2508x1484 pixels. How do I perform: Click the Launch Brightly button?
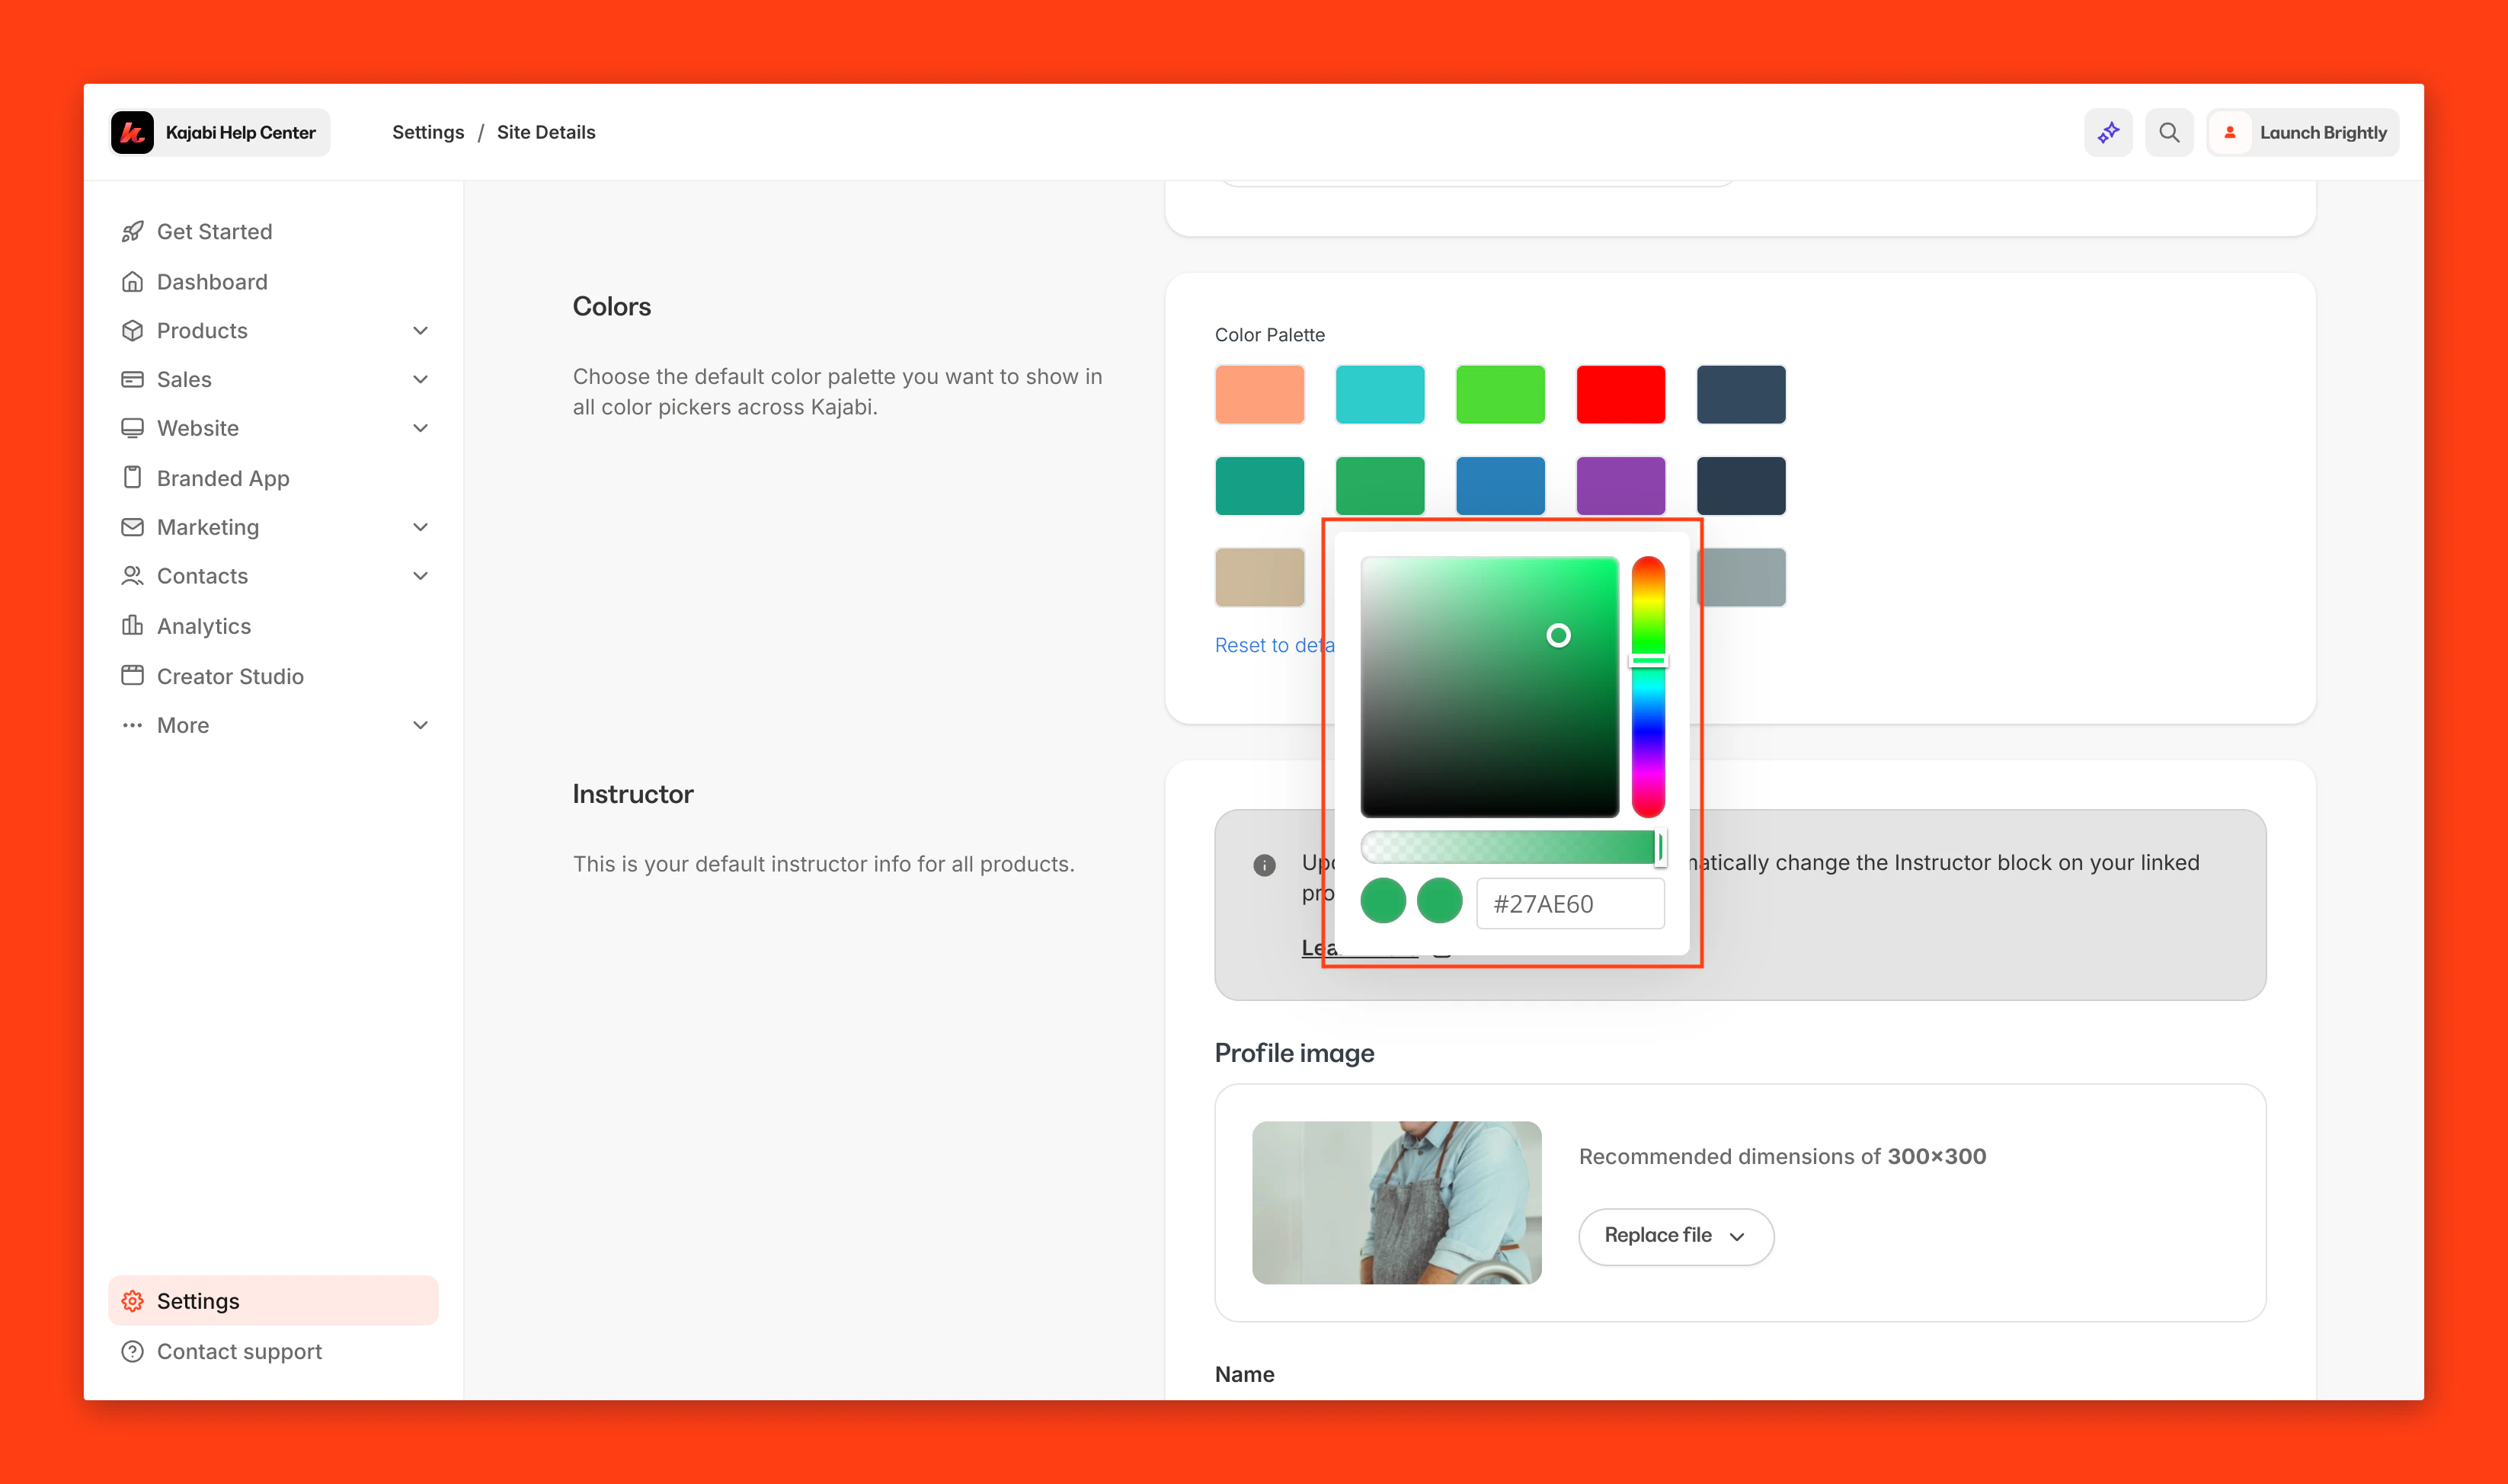point(2302,131)
